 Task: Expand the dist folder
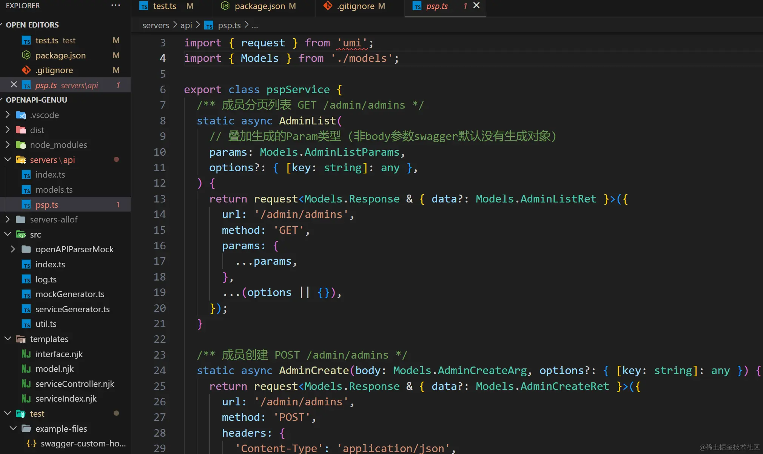click(8, 130)
